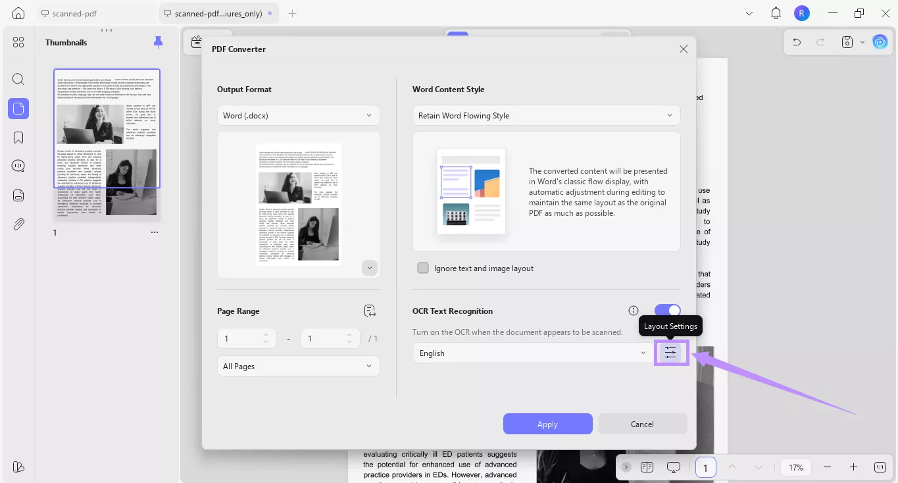
Task: Open the AI assistant icon
Action: [880, 41]
